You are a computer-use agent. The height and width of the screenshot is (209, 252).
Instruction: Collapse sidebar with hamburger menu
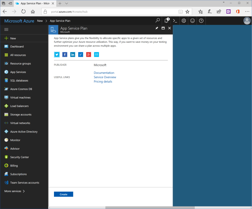[6, 29]
